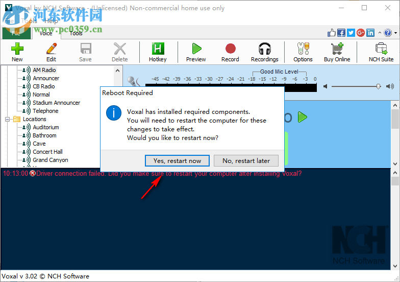Select the Concert Hall location voice

click(47, 152)
